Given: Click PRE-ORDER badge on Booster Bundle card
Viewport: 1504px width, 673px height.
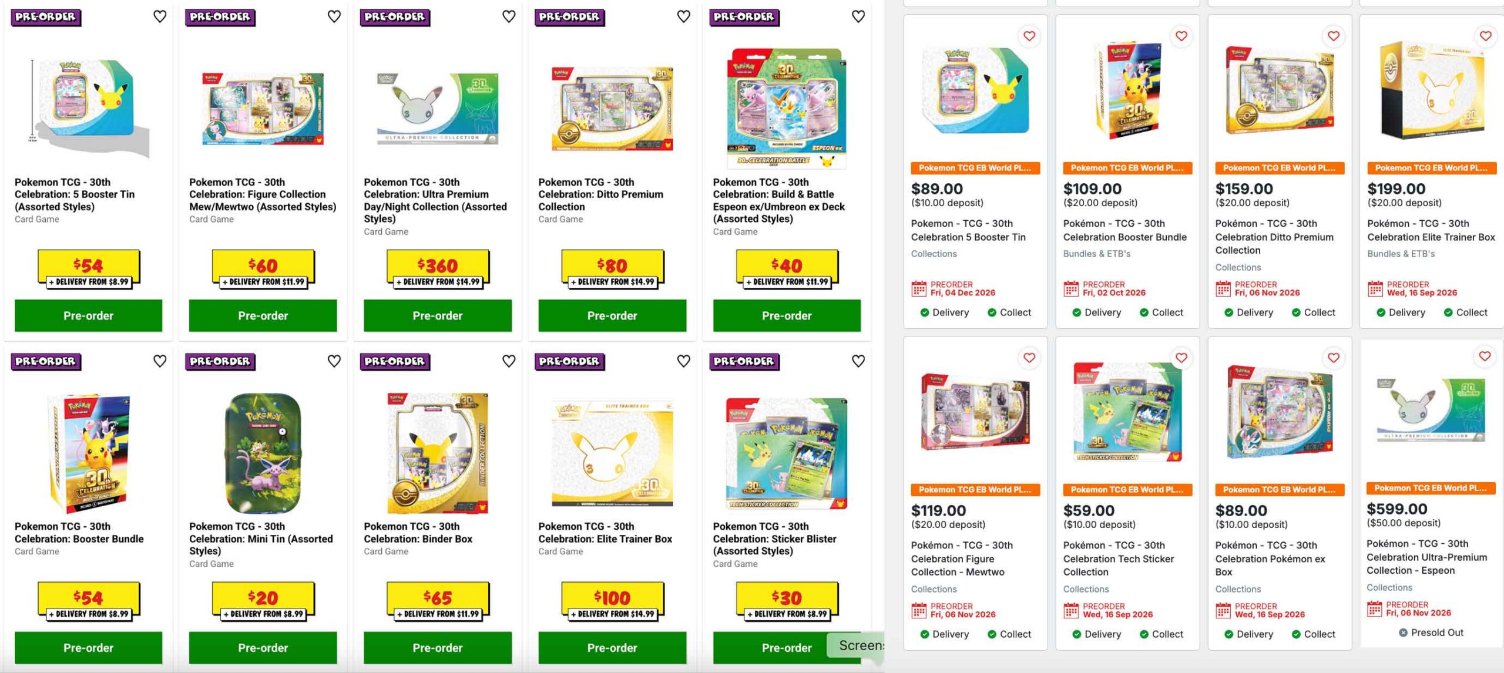Looking at the screenshot, I should pos(46,362).
